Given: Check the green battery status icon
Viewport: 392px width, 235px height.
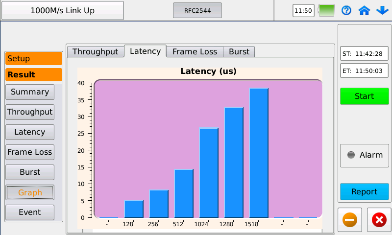Looking at the screenshot, I should tap(326, 10).
